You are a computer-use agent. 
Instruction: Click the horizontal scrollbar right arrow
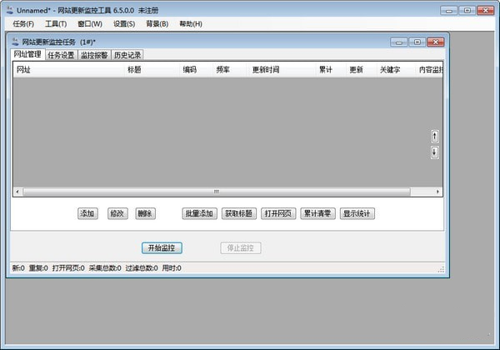437,192
